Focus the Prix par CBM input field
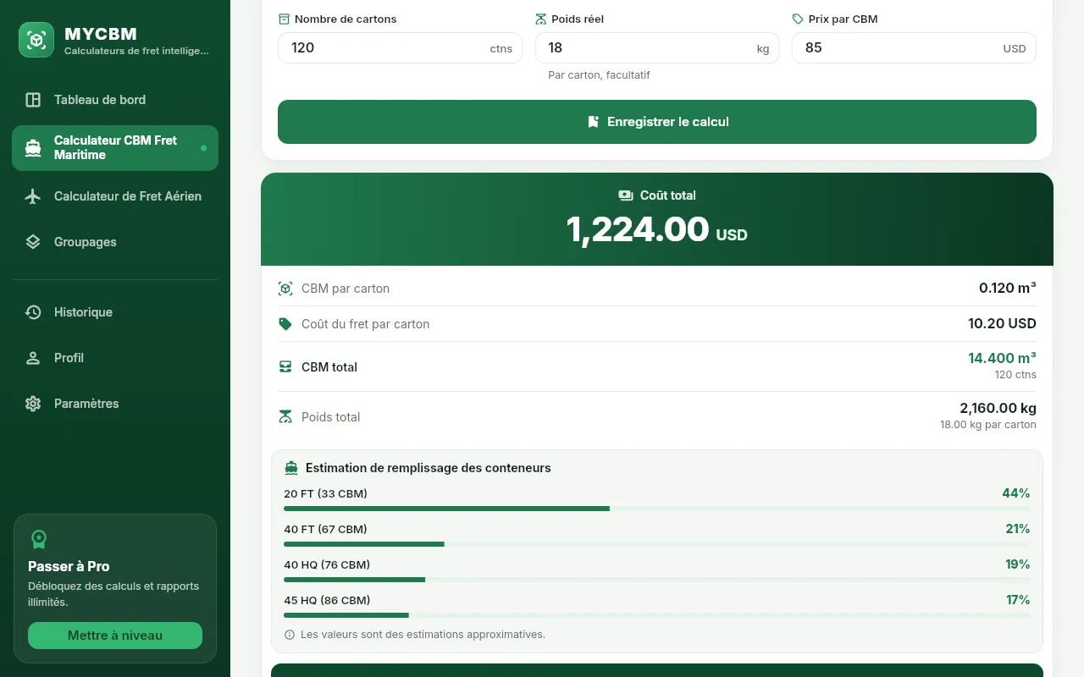 pyautogui.click(x=914, y=47)
